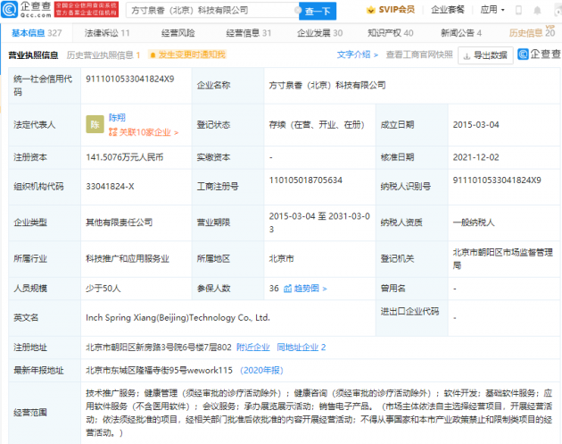Open the 文字介绍 link
Viewport: 562px width, 444px height.
pyautogui.click(x=357, y=54)
